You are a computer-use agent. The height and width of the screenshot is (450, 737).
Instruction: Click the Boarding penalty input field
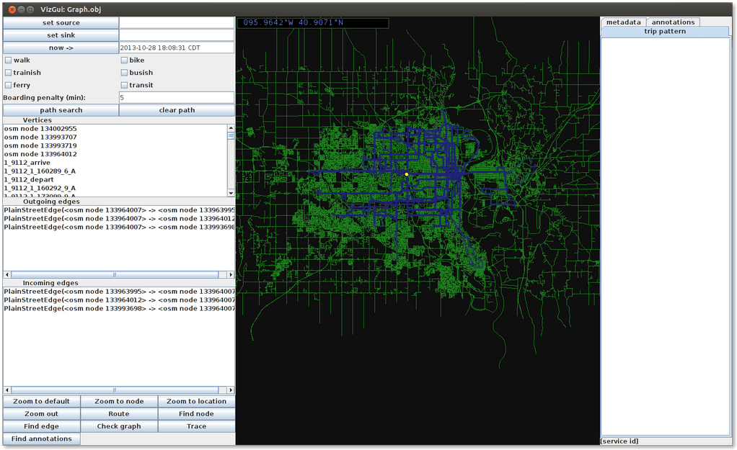coord(177,97)
